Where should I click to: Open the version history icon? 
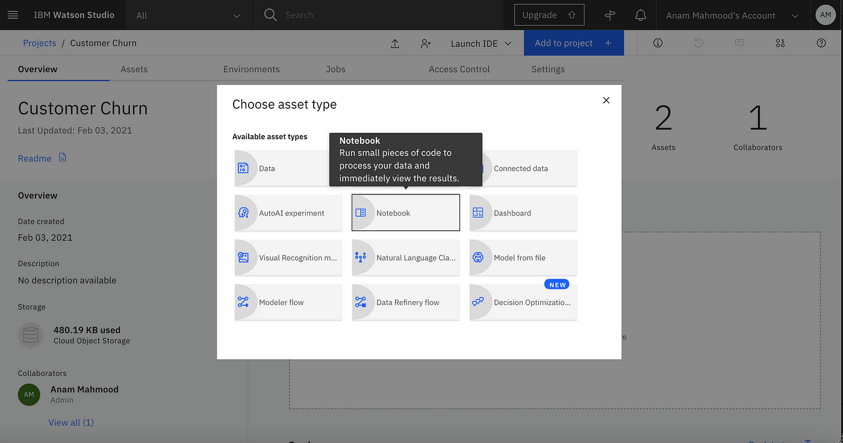pyautogui.click(x=698, y=43)
